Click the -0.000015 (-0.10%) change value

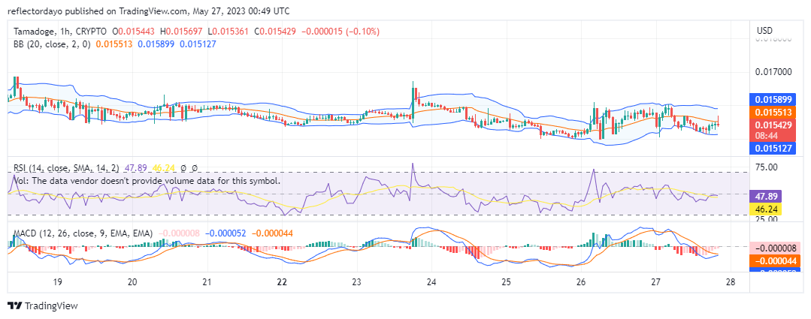(x=340, y=32)
